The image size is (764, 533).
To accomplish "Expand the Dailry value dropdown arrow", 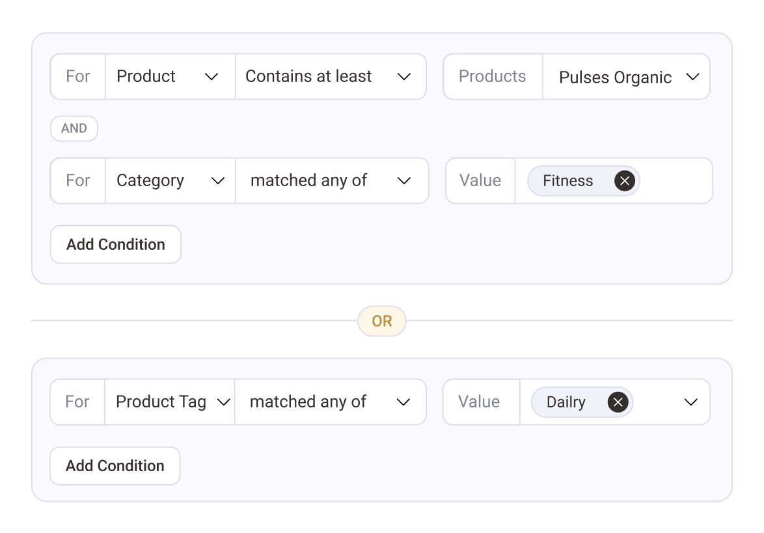I will (x=691, y=402).
